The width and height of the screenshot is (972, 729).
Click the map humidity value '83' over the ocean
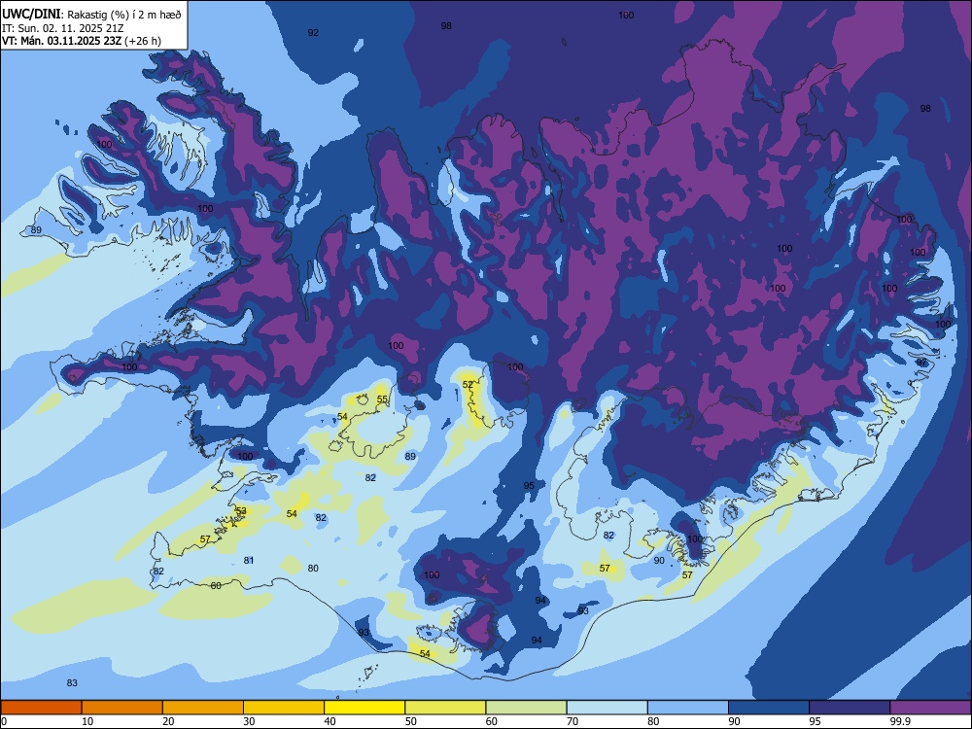tap(72, 682)
